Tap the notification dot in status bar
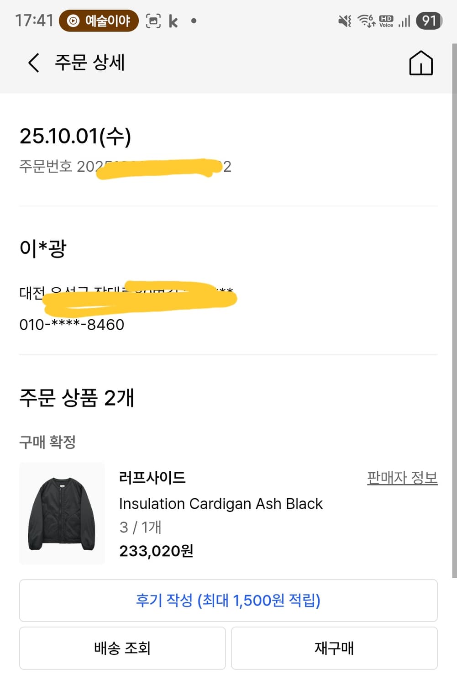457x685 pixels. [194, 21]
